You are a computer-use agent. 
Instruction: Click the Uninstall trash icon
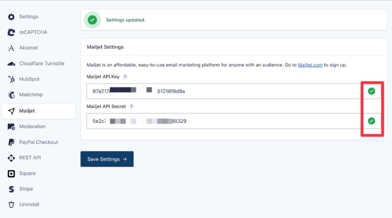11,205
